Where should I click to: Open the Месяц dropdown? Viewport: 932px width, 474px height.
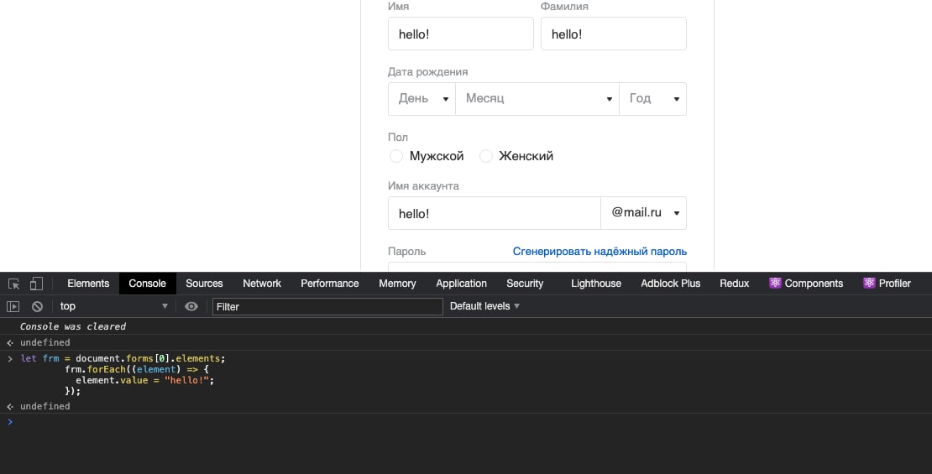pos(537,99)
